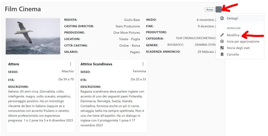Click the Invia per approvazione checkmark icon

[222, 41]
